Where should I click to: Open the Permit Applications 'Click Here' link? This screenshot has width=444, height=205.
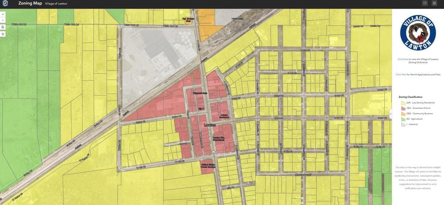coord(401,75)
